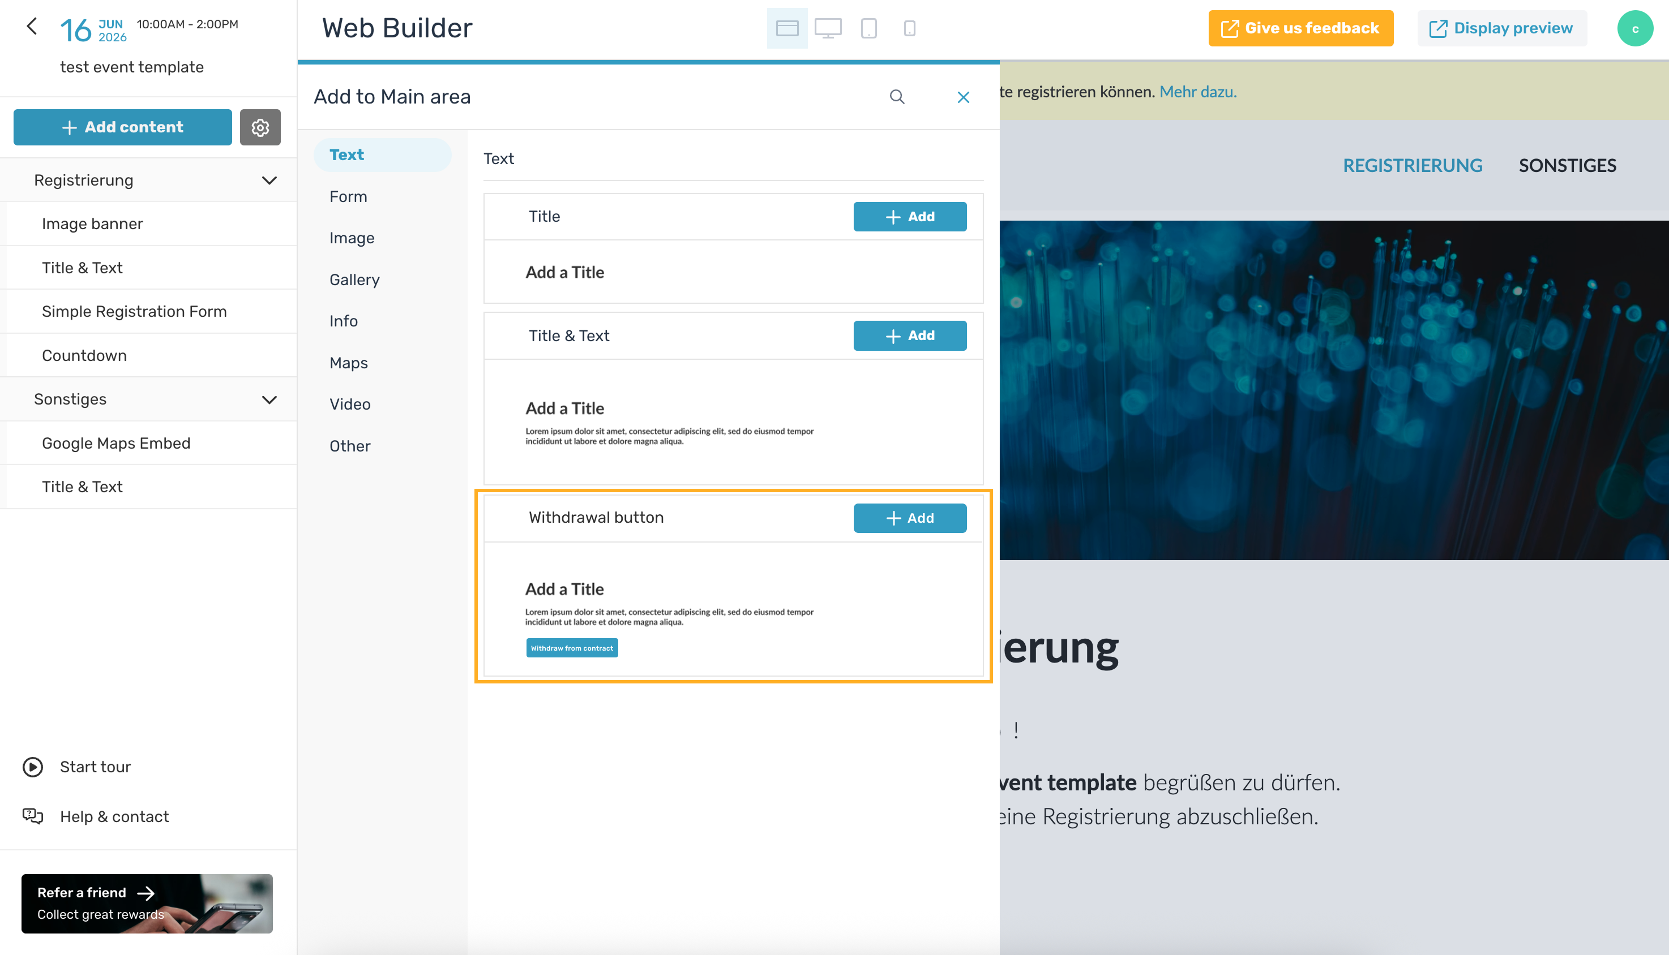Select the Gallery category
The image size is (1669, 955).
354,280
